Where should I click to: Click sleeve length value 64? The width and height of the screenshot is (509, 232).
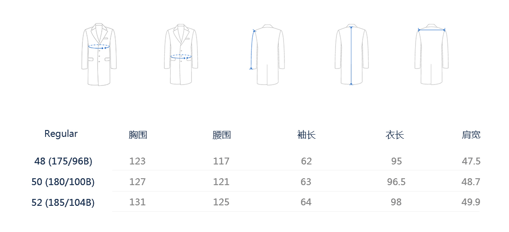pos(306,202)
